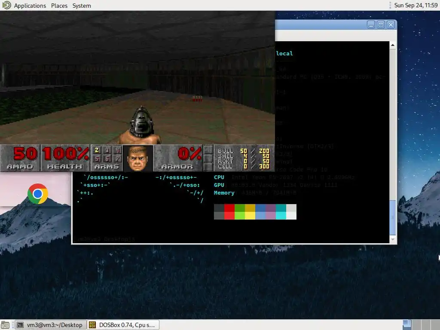Click the terminal scrollbar down arrow

(393, 239)
